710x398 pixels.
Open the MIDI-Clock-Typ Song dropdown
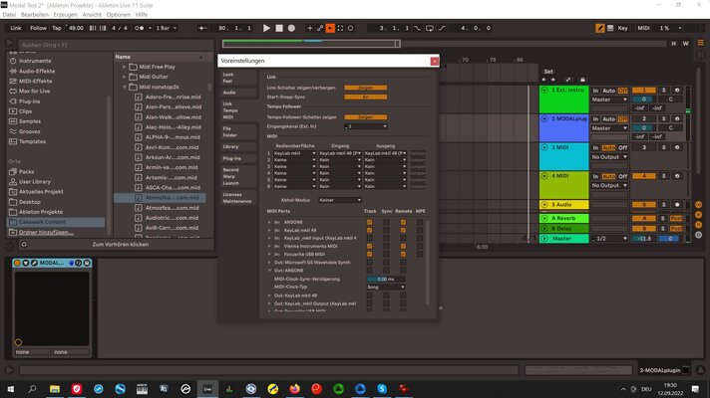(x=385, y=287)
